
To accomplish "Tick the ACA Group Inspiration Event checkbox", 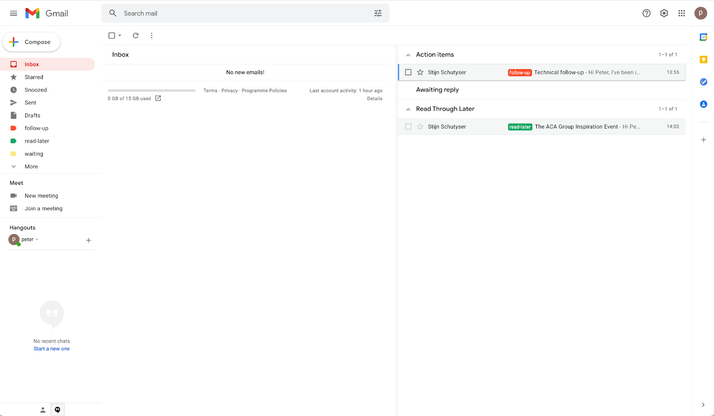I will [408, 127].
